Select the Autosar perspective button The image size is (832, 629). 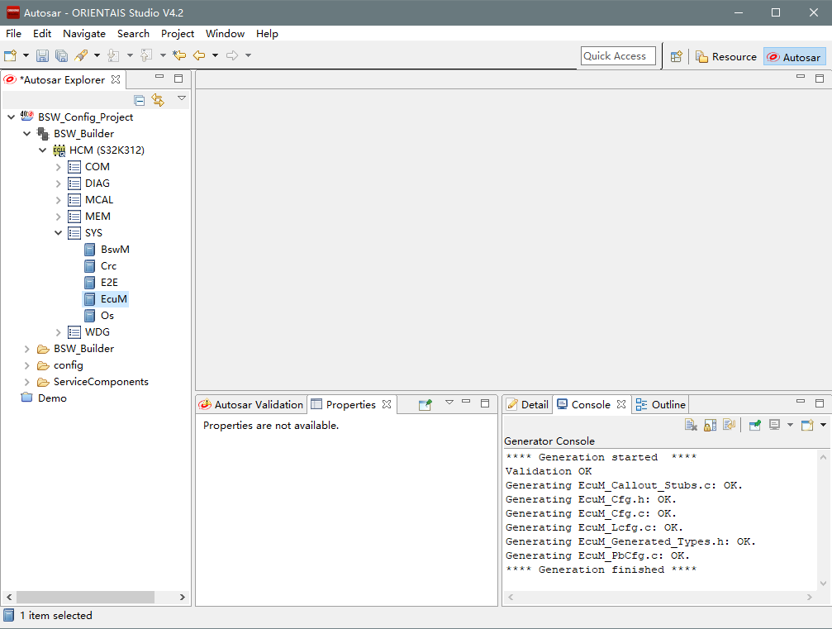(794, 57)
